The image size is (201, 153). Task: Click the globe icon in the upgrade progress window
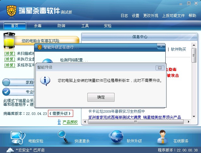47,61
